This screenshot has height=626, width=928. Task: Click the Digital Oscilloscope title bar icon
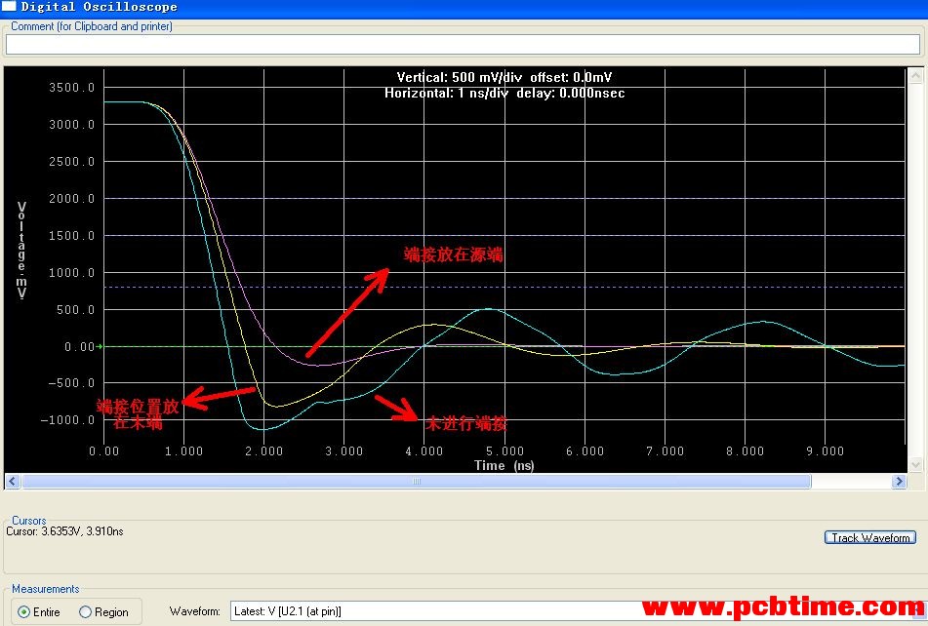click(x=8, y=7)
